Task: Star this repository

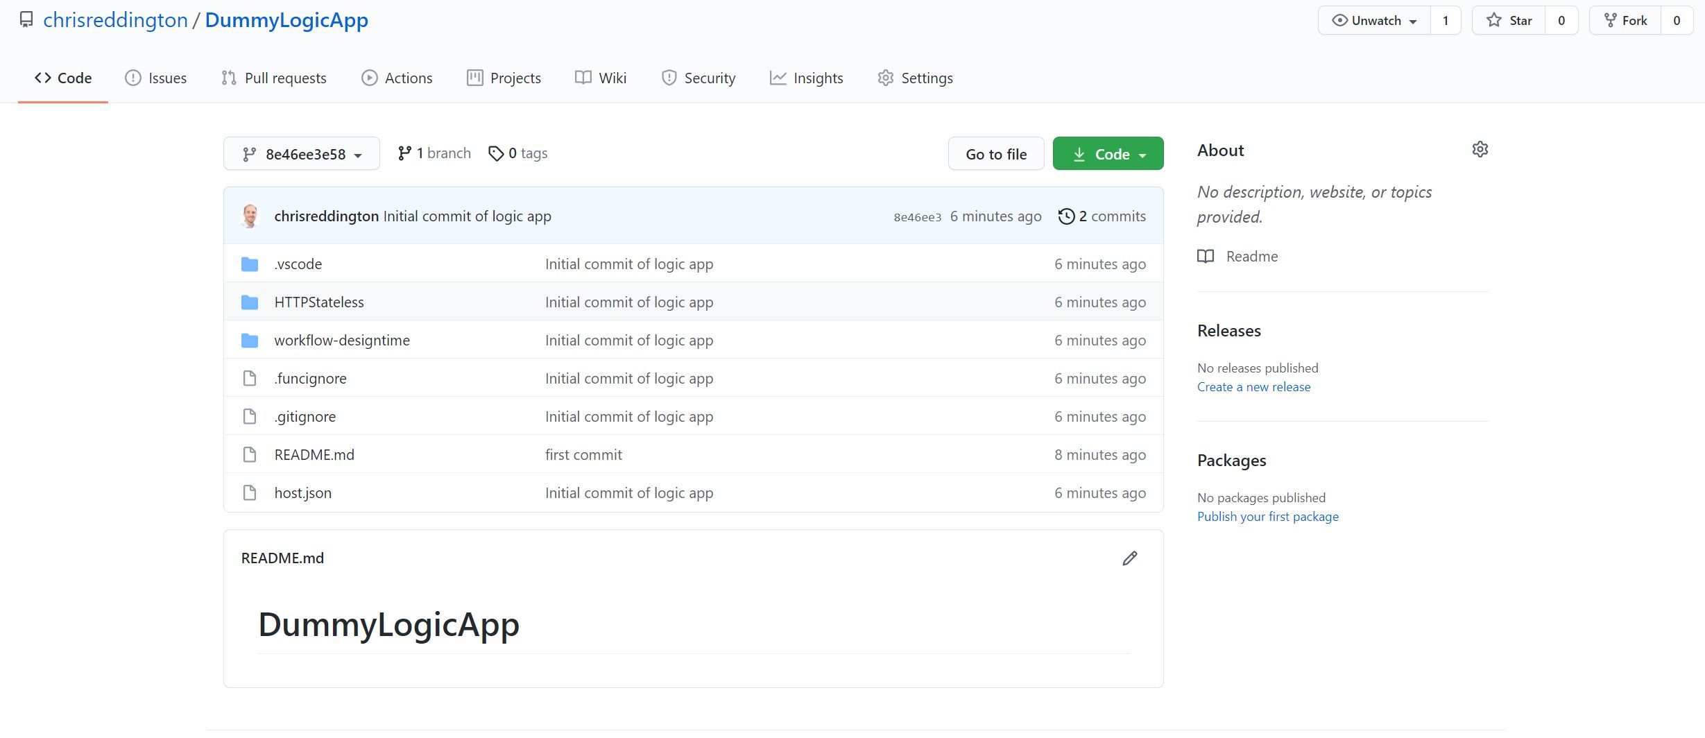Action: click(x=1509, y=19)
